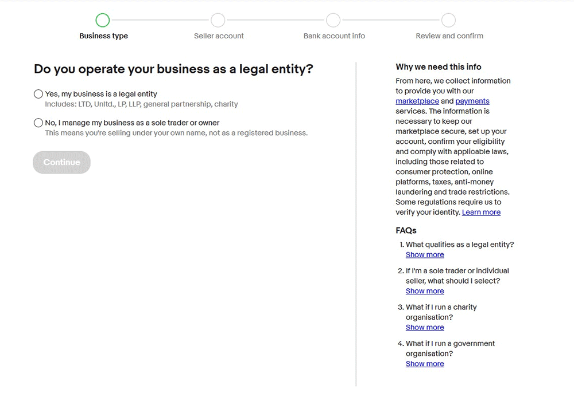This screenshot has width=574, height=397.
Task: Show more for charity organisation FAQ
Action: point(425,328)
